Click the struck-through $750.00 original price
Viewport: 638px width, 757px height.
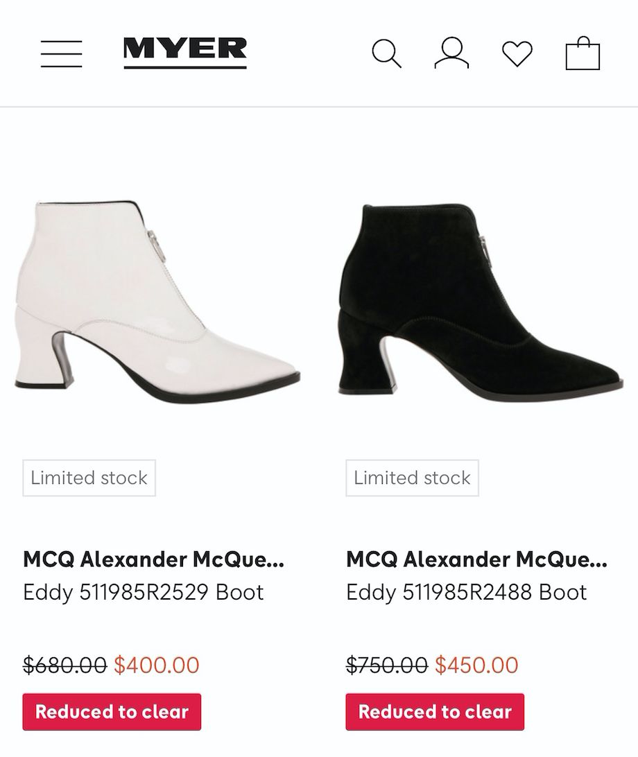387,665
